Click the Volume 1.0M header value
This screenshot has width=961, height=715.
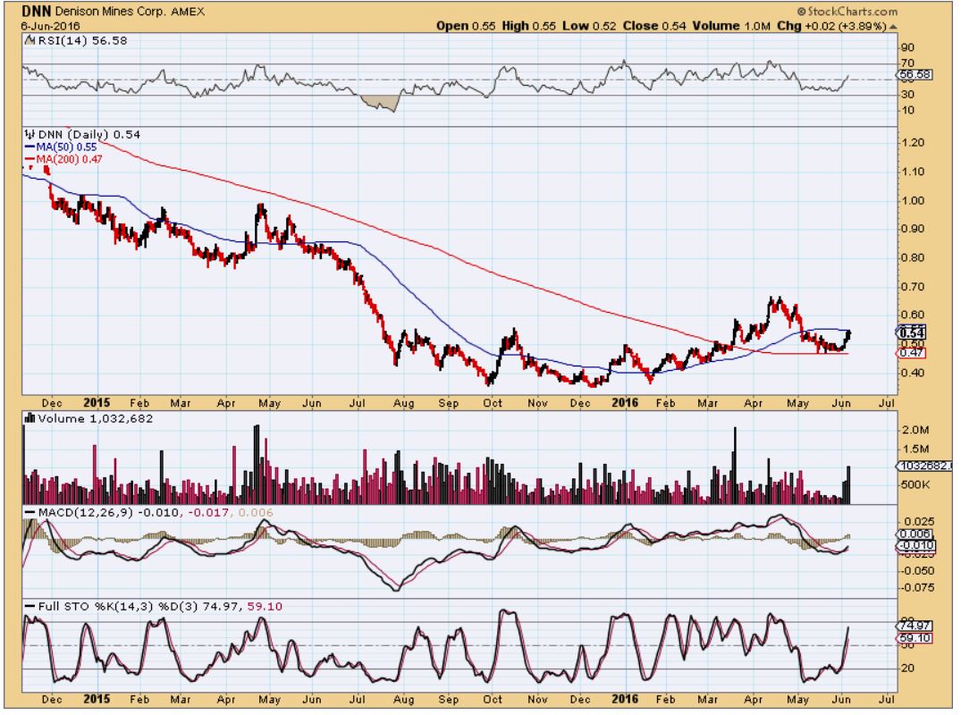(731, 26)
